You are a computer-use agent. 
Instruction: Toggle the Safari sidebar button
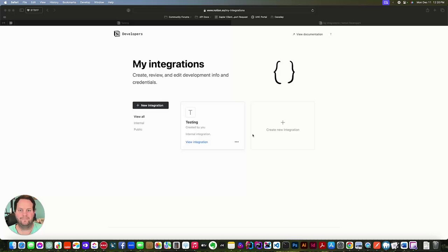coord(21,10)
